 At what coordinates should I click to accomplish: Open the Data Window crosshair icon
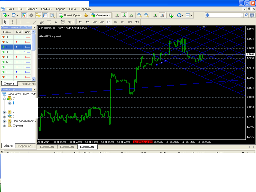click(x=31, y=15)
